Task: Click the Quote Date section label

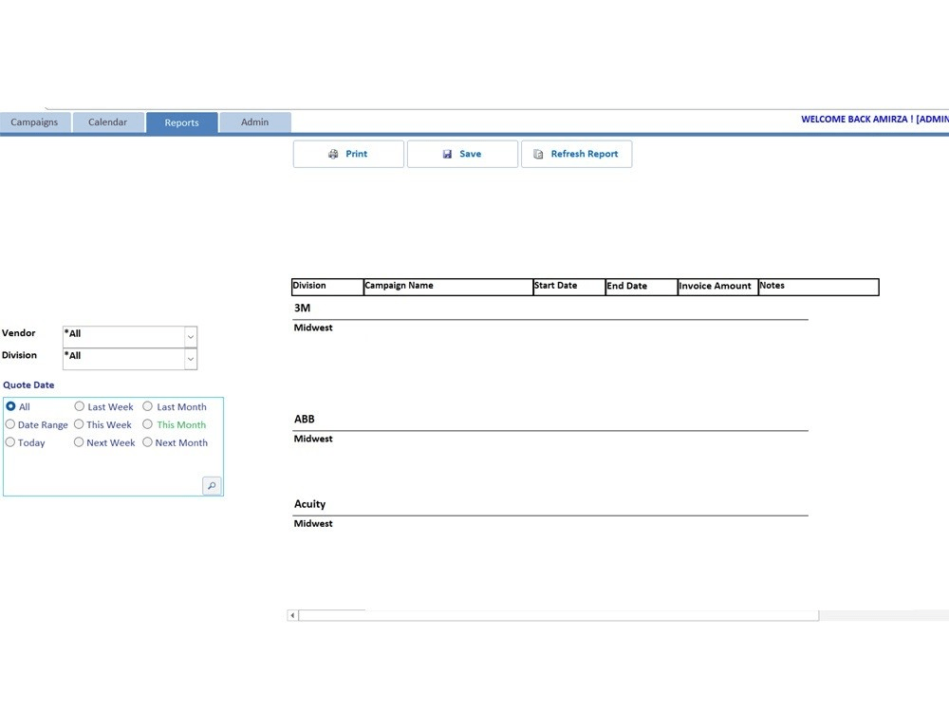Action: [28, 385]
